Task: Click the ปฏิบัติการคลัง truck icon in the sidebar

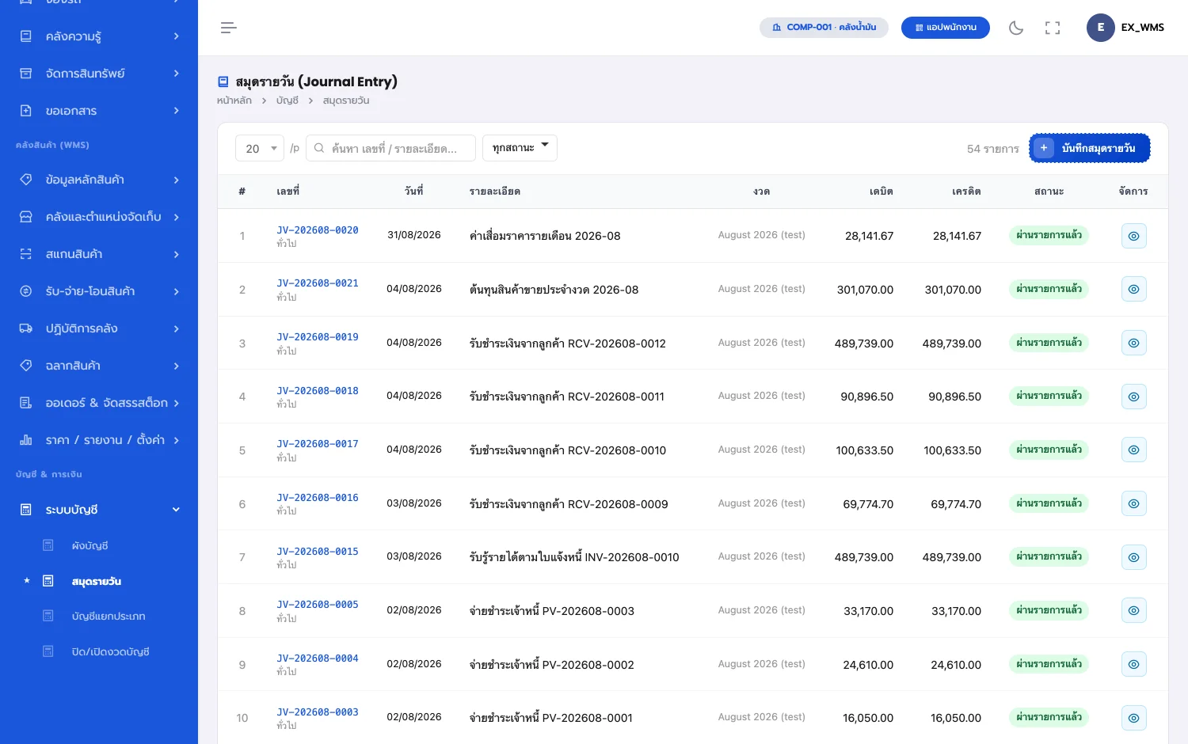Action: click(26, 328)
